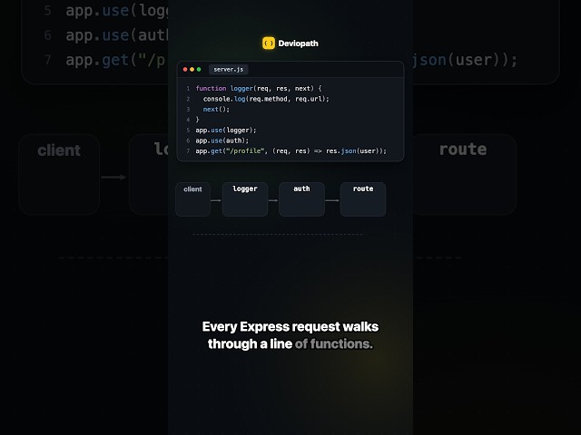This screenshot has height=435, width=581.
Task: Click the yellow minimize dot in code window
Action: (192, 70)
